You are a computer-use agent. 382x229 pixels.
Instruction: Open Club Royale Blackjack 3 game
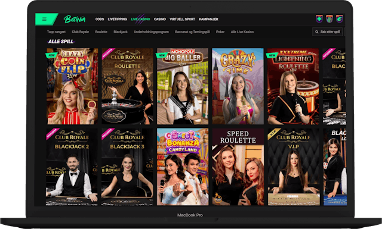127,167
